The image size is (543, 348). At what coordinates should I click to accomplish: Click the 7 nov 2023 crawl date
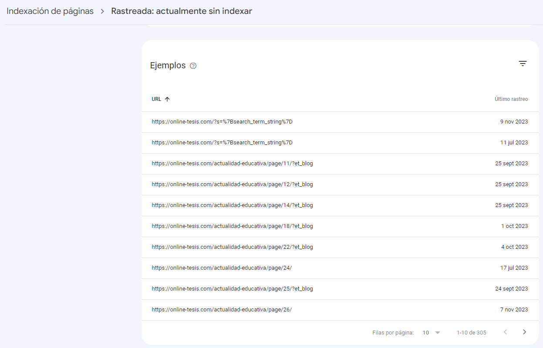[x=514, y=310]
